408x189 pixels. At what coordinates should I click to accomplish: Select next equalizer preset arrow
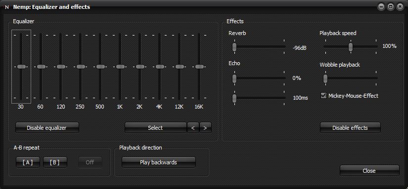pyautogui.click(x=205, y=128)
